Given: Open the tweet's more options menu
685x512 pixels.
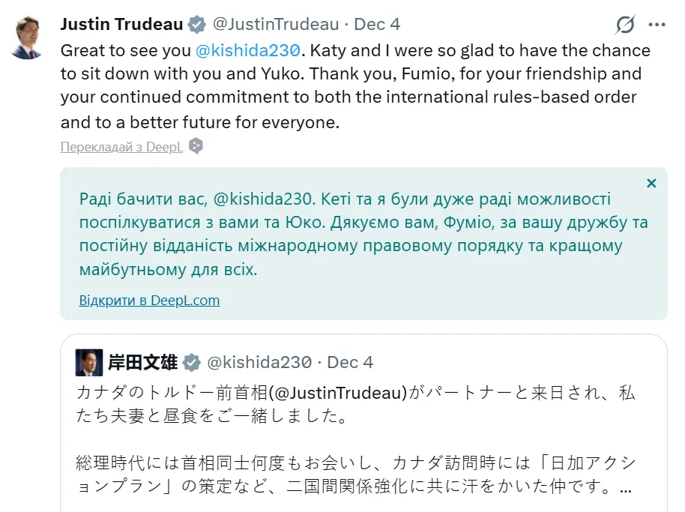Looking at the screenshot, I should click(657, 25).
